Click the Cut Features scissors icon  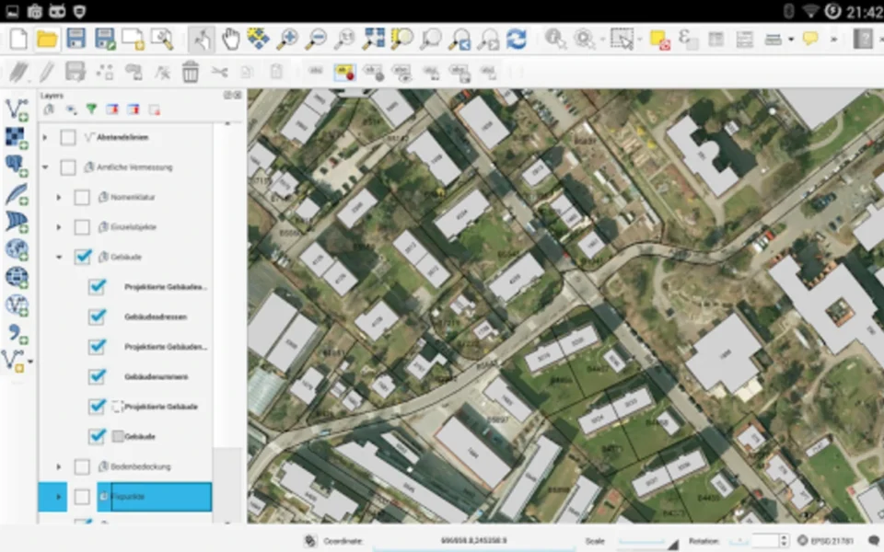tap(219, 72)
